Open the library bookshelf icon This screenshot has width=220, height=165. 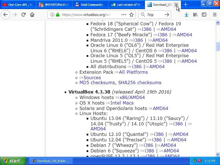(x=195, y=15)
